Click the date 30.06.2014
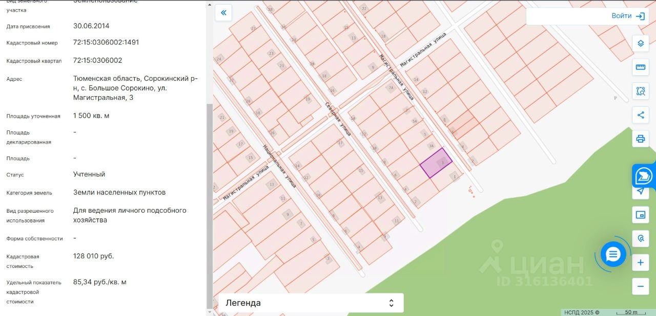Image resolution: width=656 pixels, height=316 pixels. pyautogui.click(x=91, y=26)
